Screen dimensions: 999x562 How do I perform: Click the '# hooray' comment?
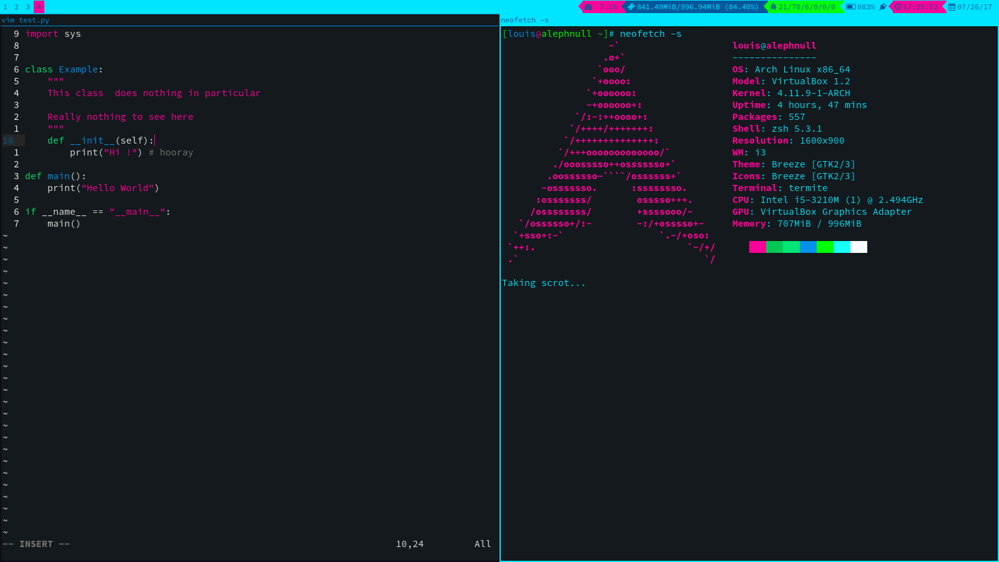[x=170, y=152]
